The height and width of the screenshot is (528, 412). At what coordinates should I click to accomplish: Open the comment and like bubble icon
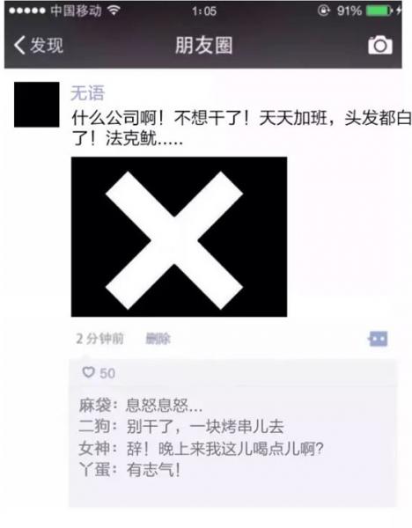pos(379,339)
